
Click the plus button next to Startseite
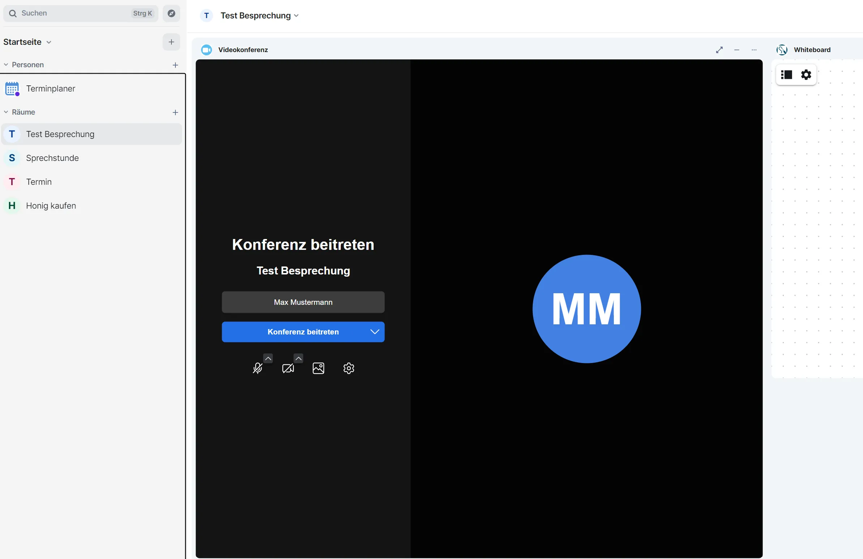point(171,42)
